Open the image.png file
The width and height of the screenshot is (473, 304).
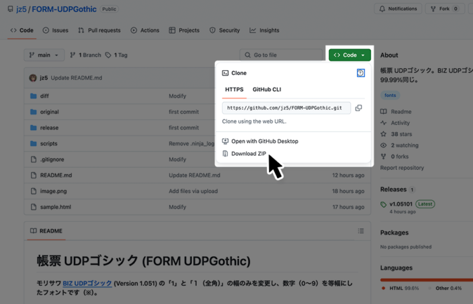pos(53,191)
